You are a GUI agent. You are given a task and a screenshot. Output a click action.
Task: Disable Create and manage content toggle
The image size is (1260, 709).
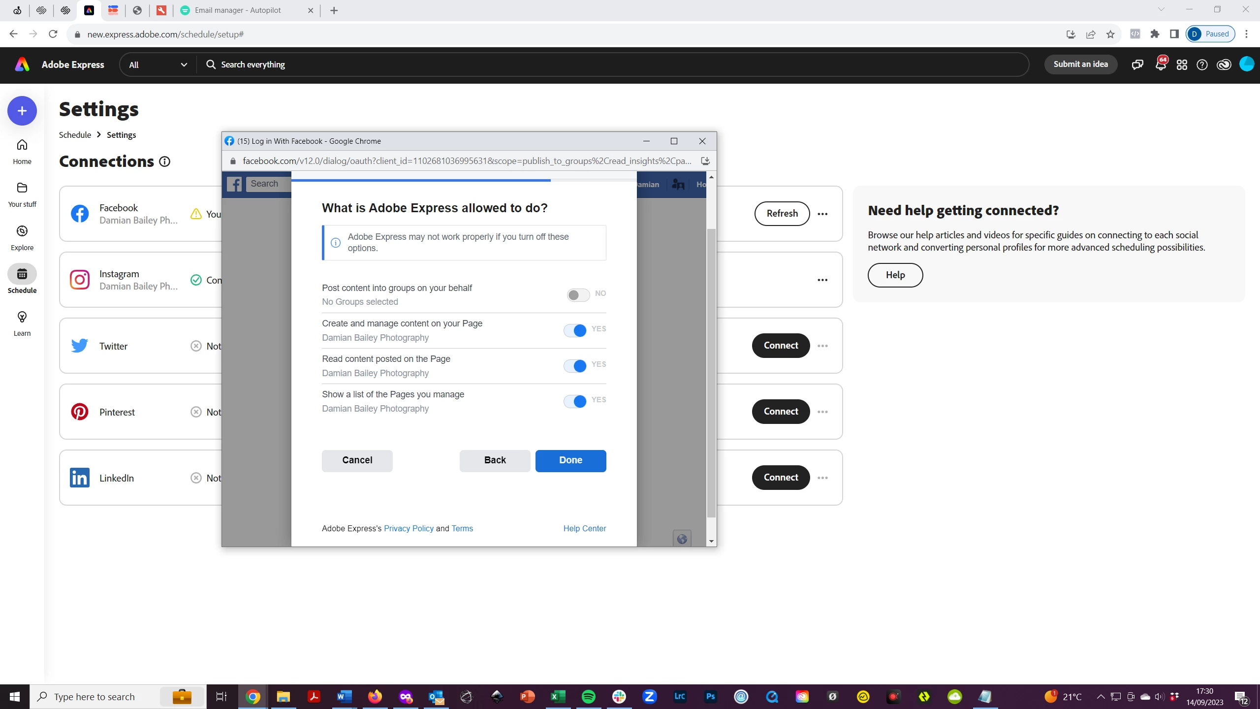(575, 330)
